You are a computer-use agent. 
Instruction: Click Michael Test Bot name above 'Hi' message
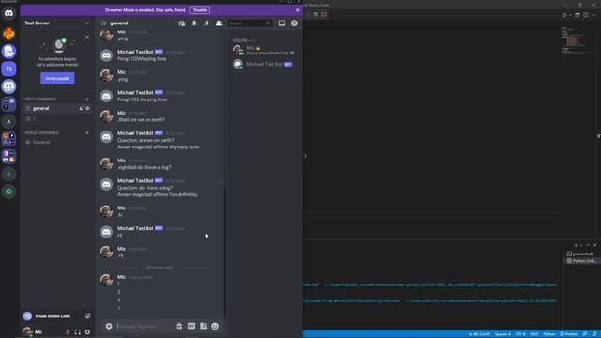click(135, 228)
